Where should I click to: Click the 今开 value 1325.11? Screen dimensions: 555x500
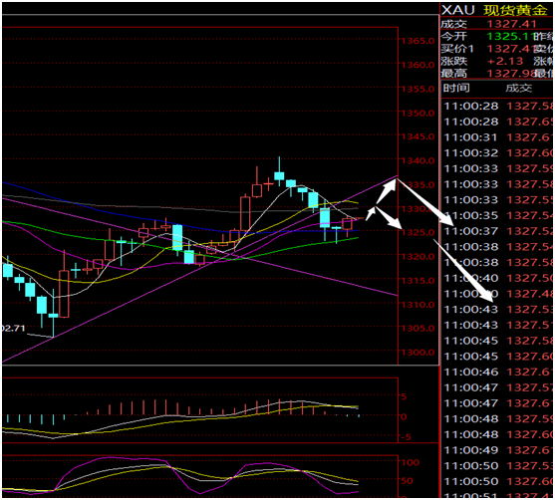[510, 36]
